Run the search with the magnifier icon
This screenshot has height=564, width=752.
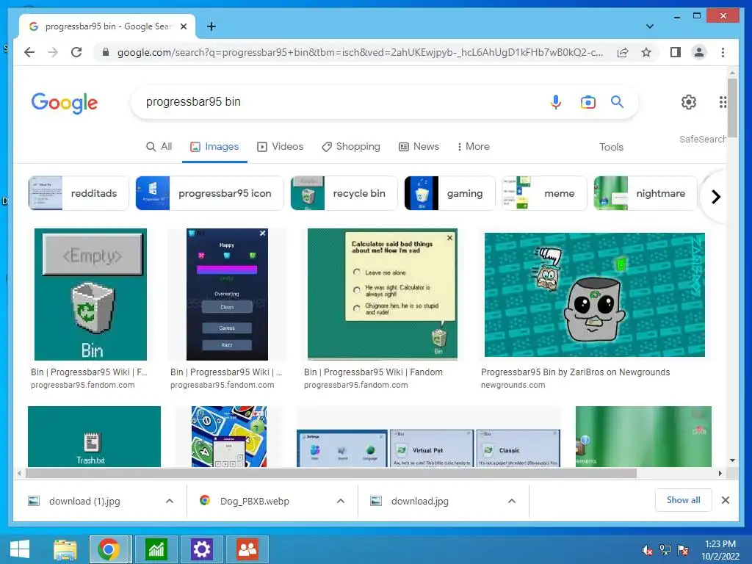[617, 101]
